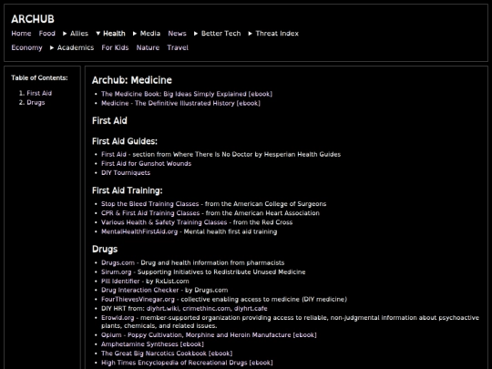Expand the Threat Index menu triangle

coord(250,34)
